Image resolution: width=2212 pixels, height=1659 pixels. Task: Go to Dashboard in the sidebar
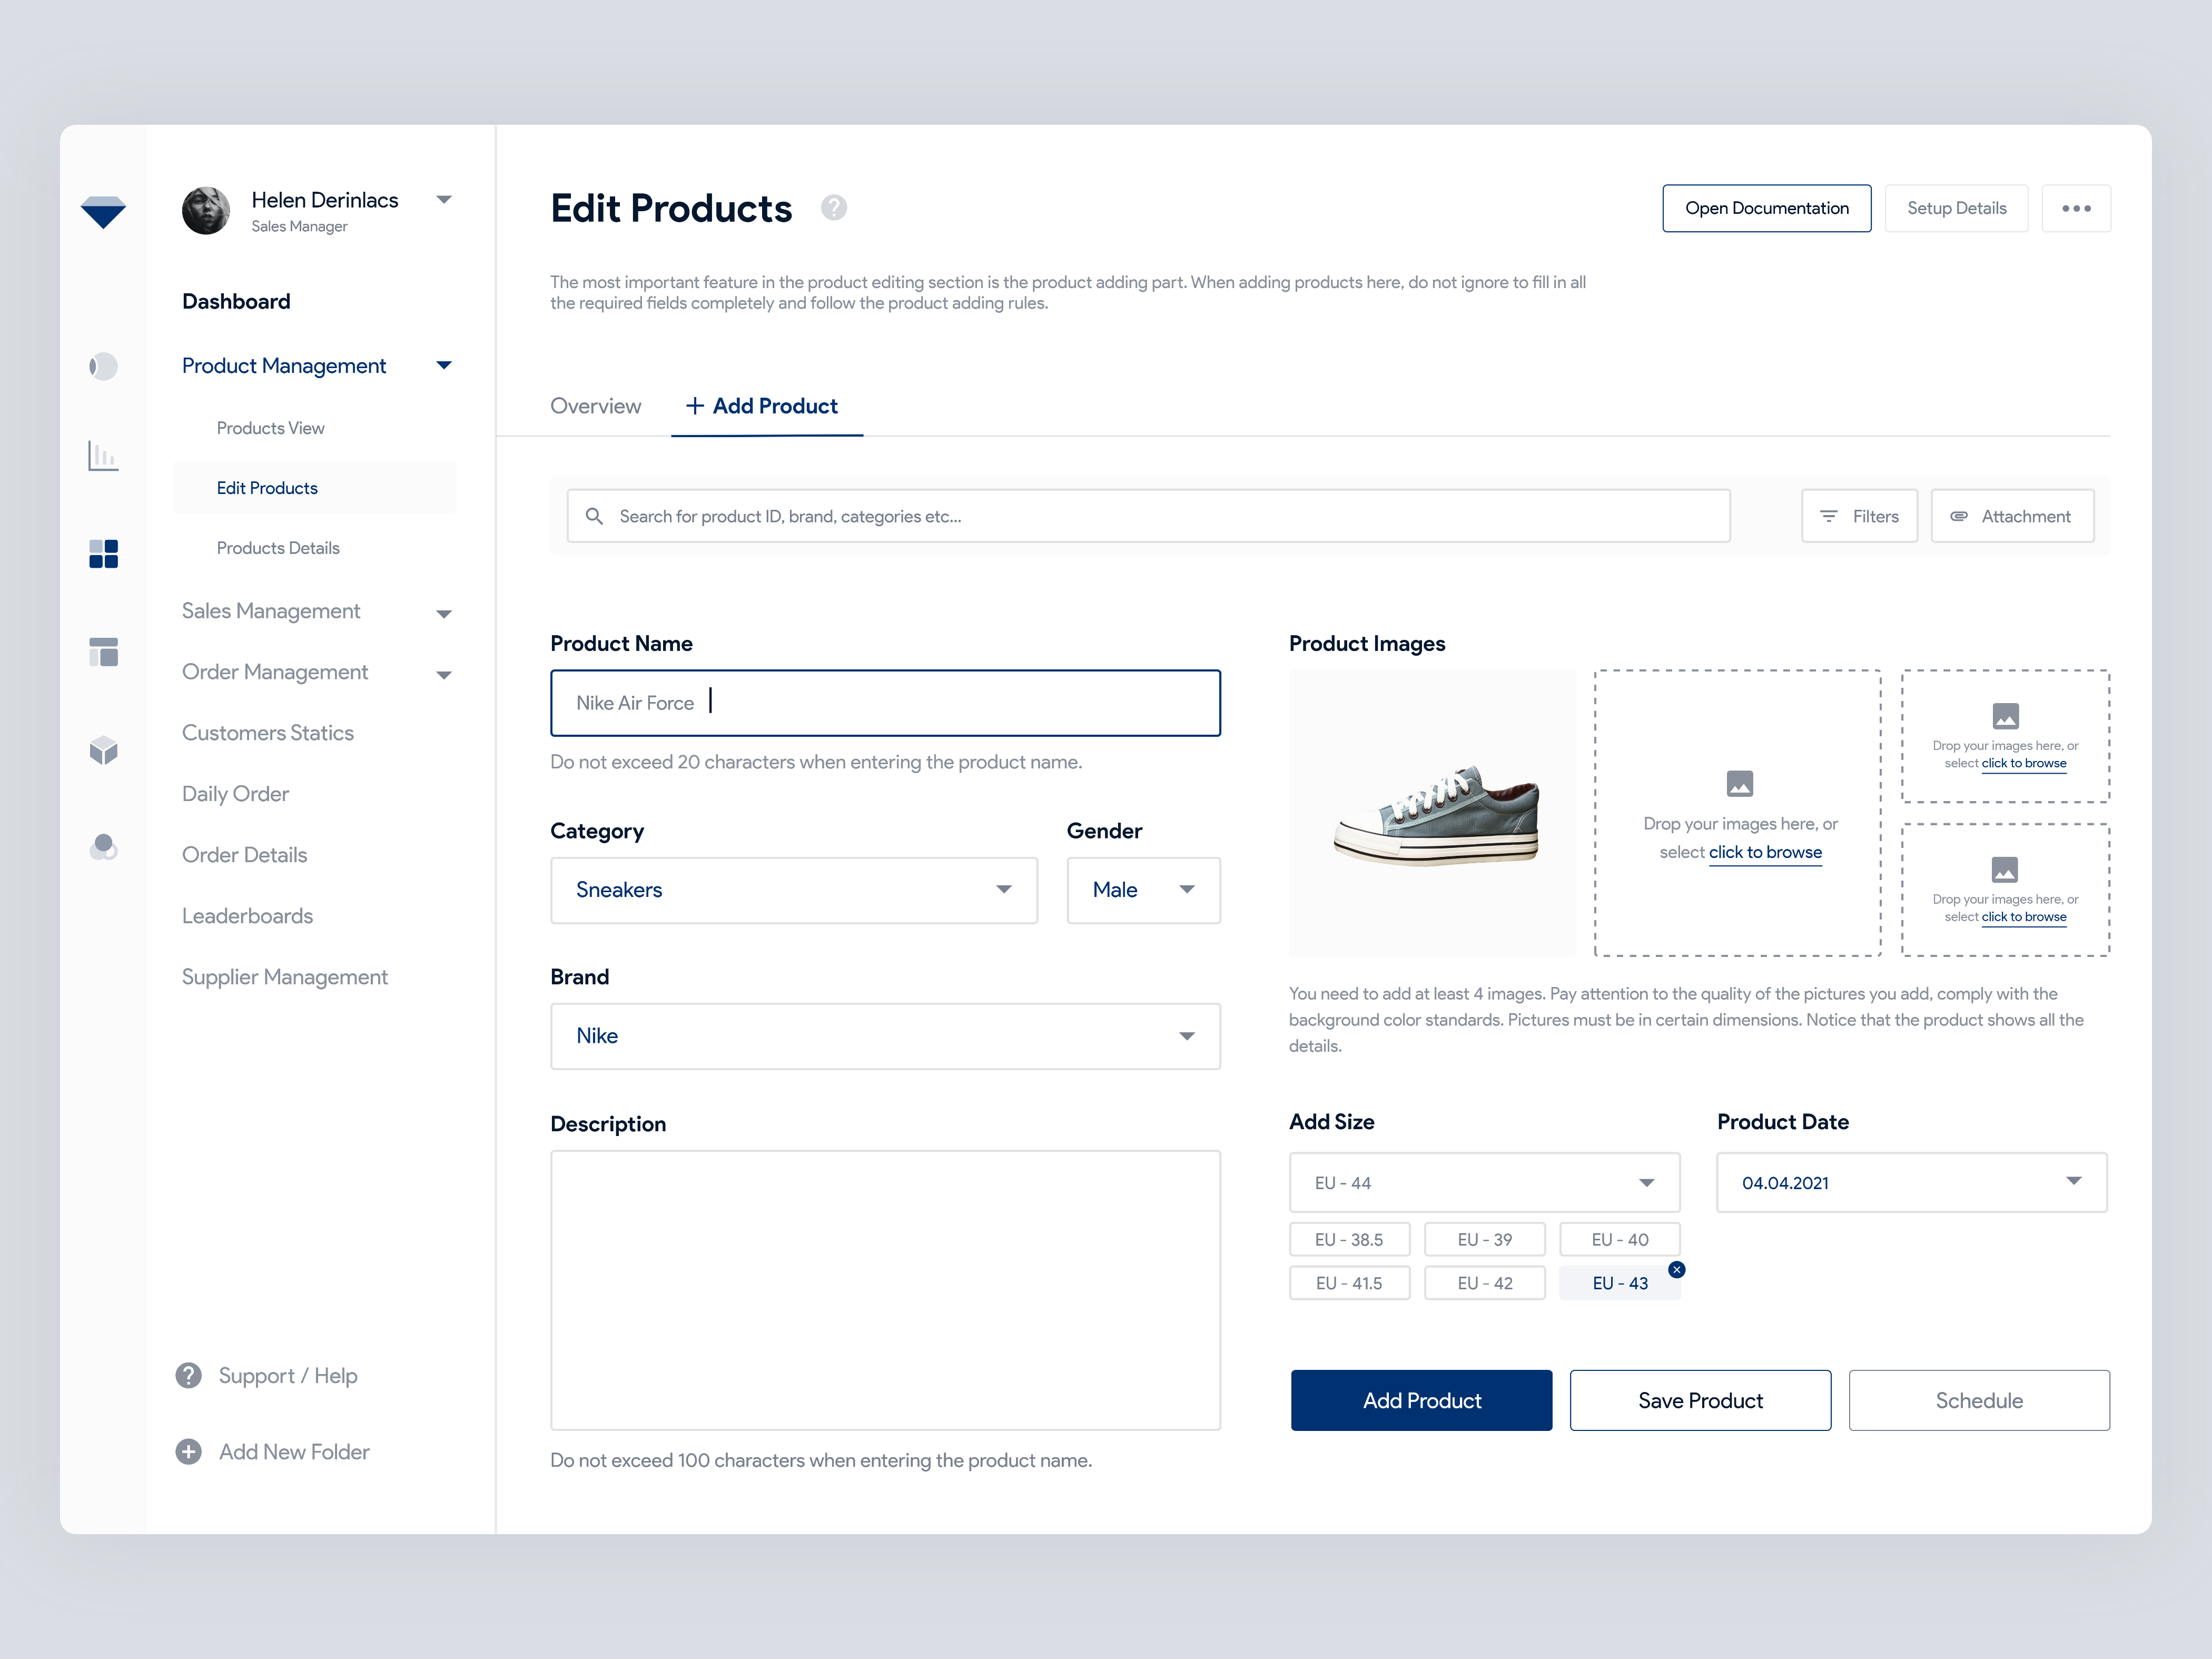(x=236, y=302)
